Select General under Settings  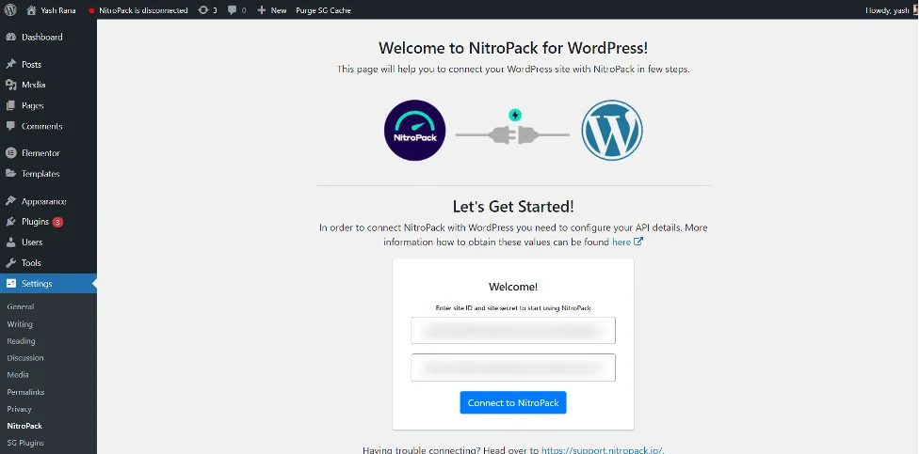[21, 307]
